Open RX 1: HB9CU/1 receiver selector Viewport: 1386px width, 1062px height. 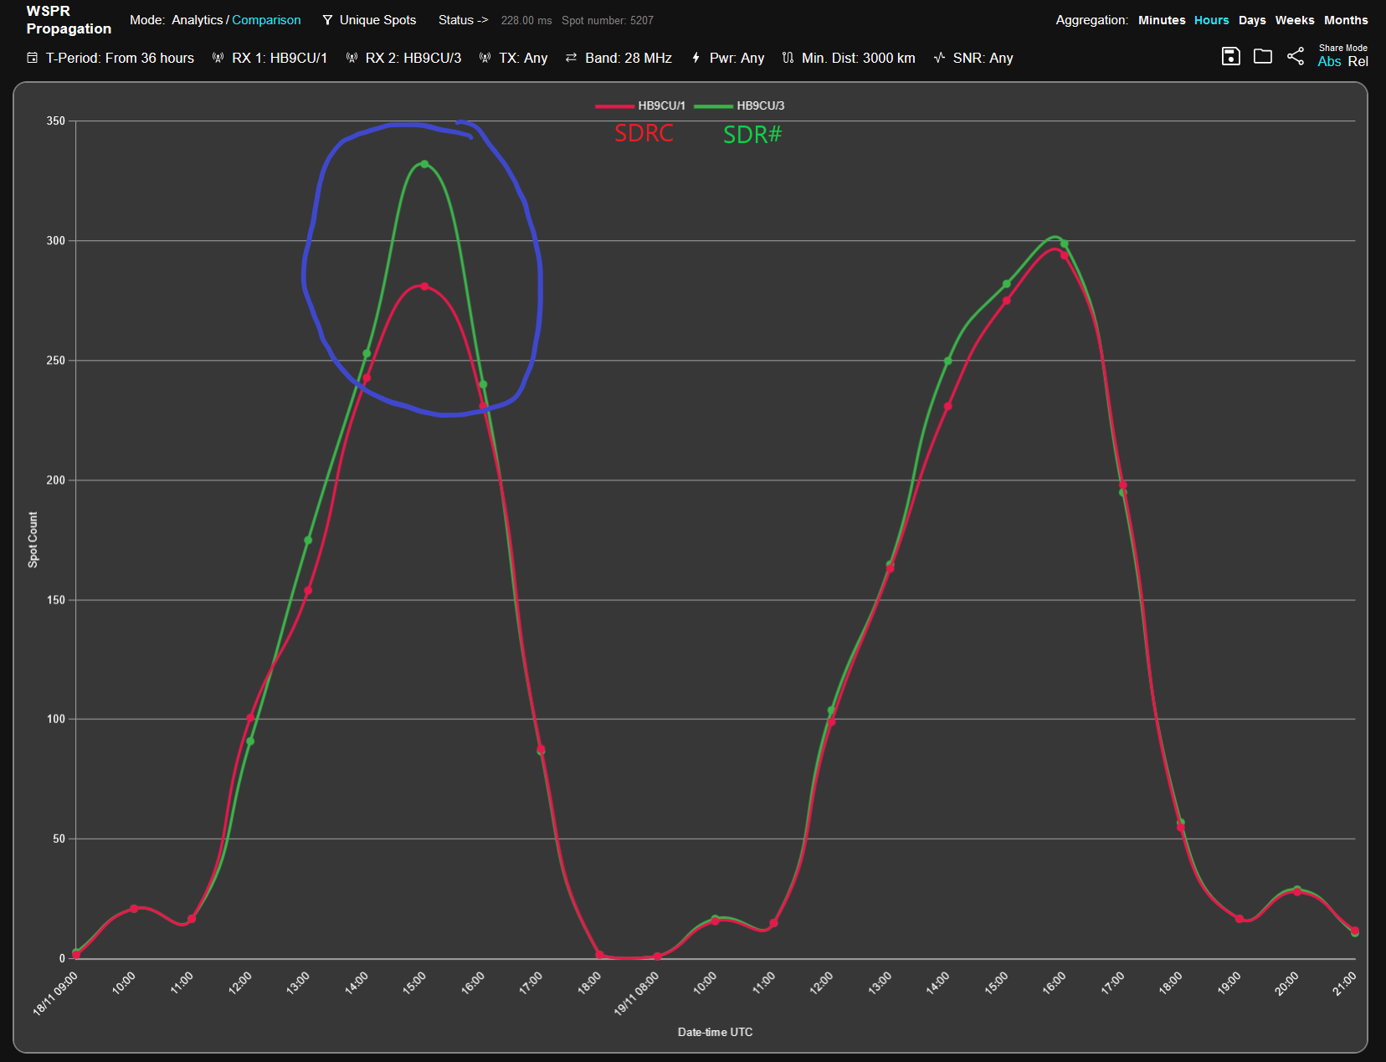coord(279,58)
